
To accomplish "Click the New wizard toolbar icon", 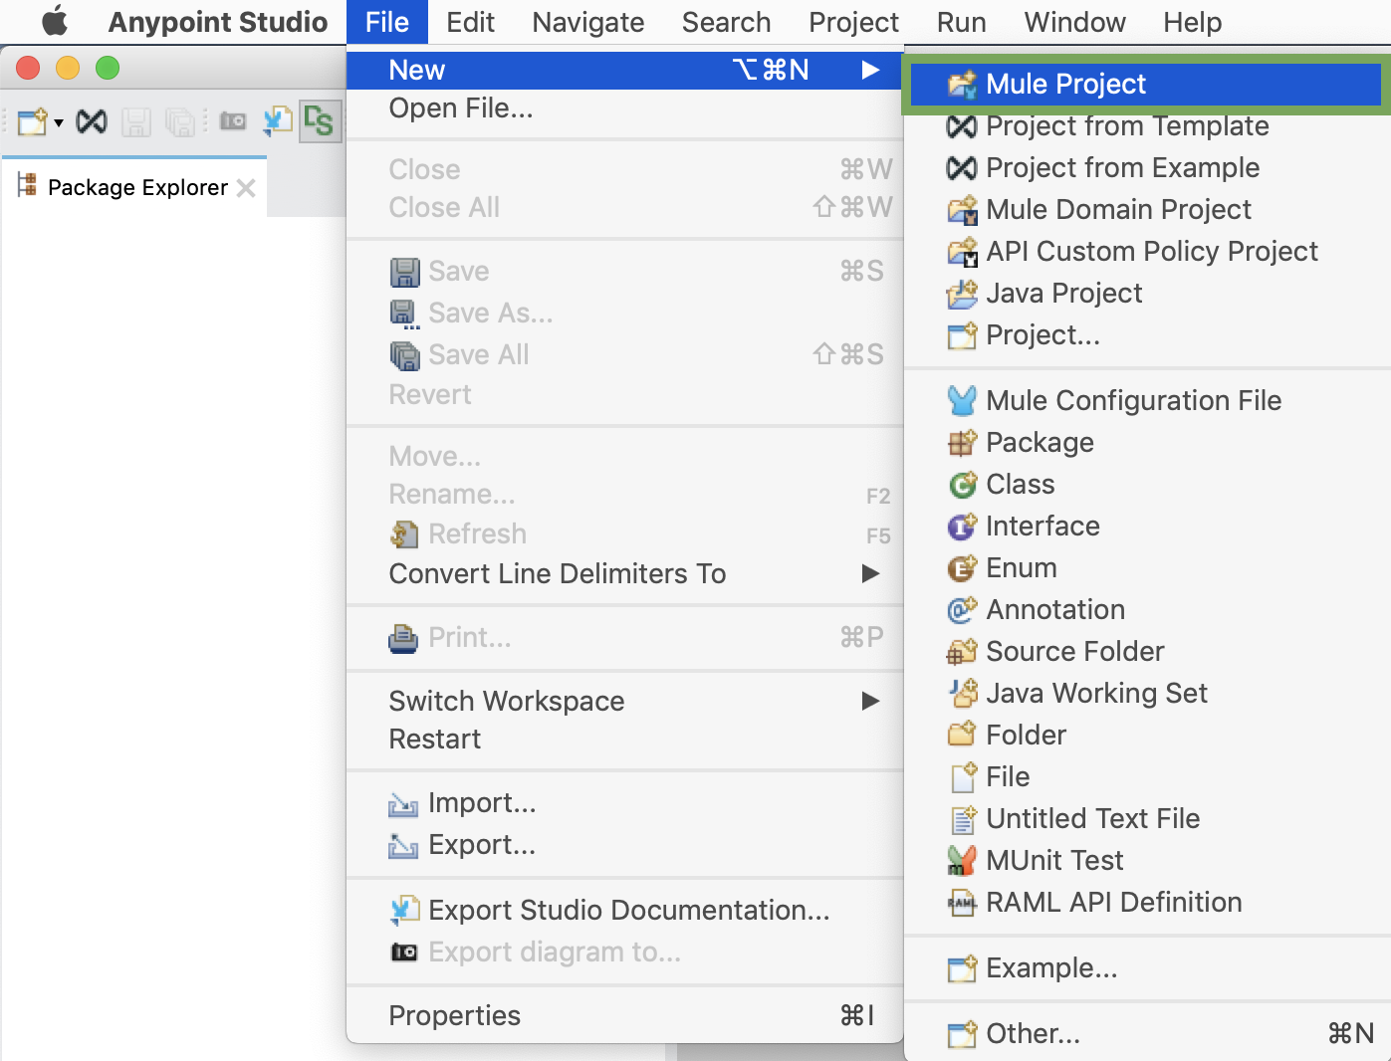I will pyautogui.click(x=32, y=121).
